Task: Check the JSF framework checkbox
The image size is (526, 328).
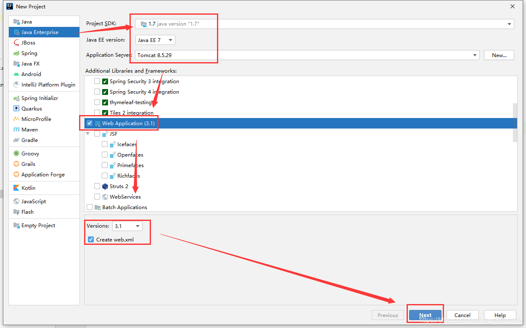Action: pyautogui.click(x=97, y=134)
